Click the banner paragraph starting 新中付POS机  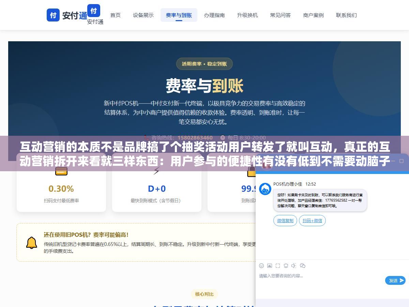204,112
